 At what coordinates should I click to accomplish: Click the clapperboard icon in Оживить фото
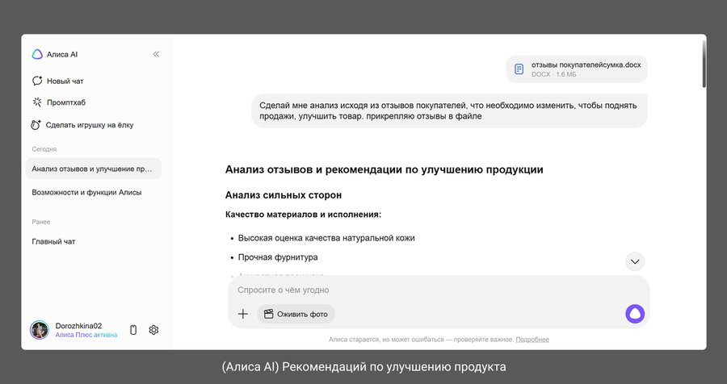pos(268,314)
